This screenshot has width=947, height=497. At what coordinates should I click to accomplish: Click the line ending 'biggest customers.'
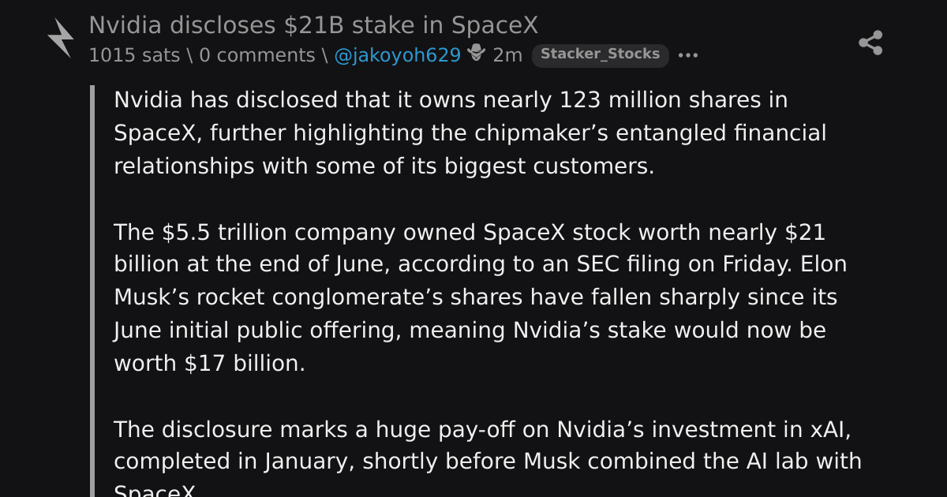click(384, 166)
